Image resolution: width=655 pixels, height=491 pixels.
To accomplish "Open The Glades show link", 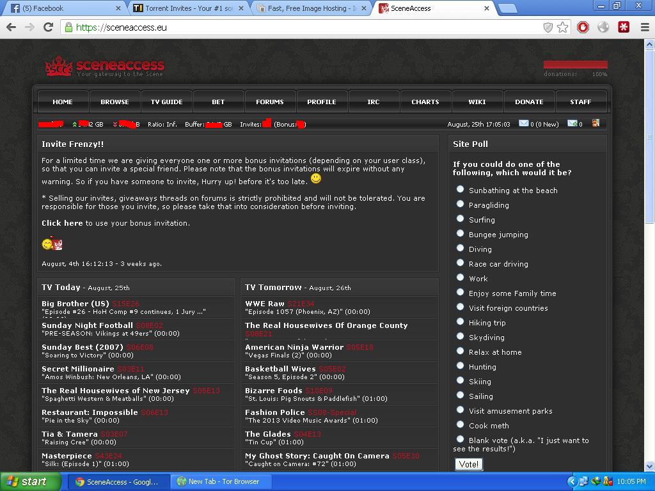I will coord(268,434).
